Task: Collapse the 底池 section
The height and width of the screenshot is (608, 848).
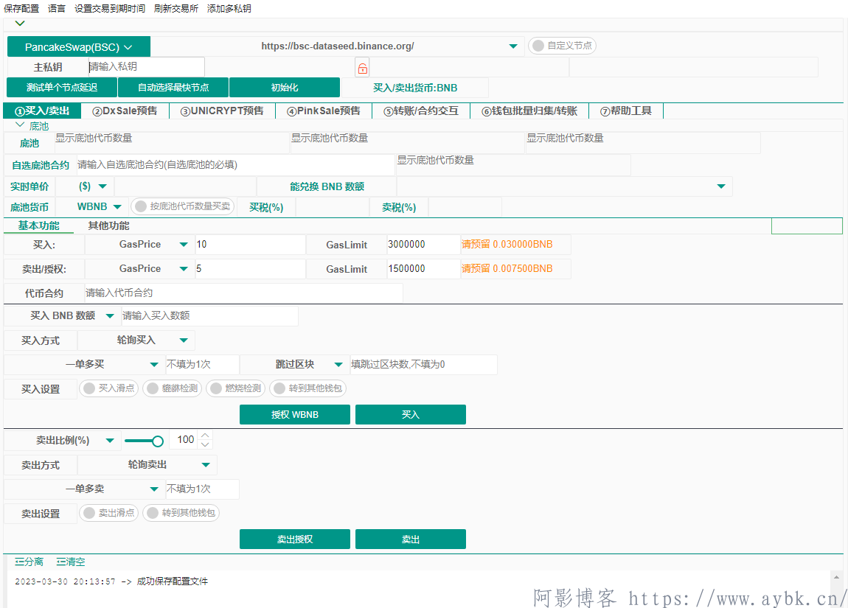Action: pos(20,125)
